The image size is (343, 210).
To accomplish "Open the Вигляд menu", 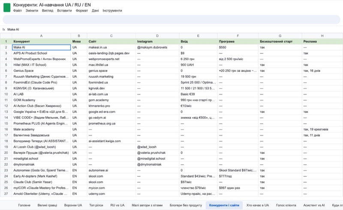I will (48, 10).
